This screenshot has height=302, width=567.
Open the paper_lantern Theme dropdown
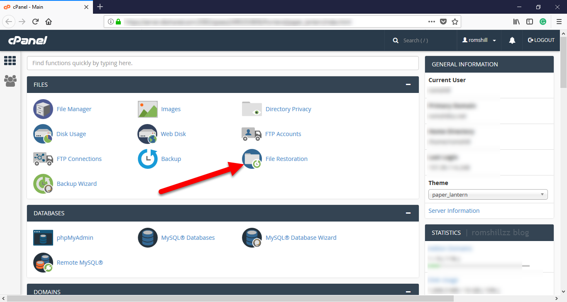click(x=488, y=194)
